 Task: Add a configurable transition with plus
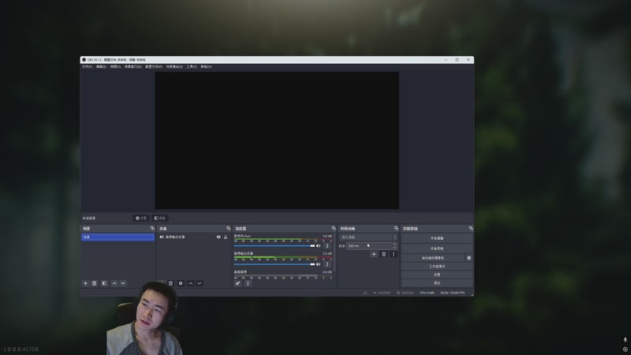374,254
